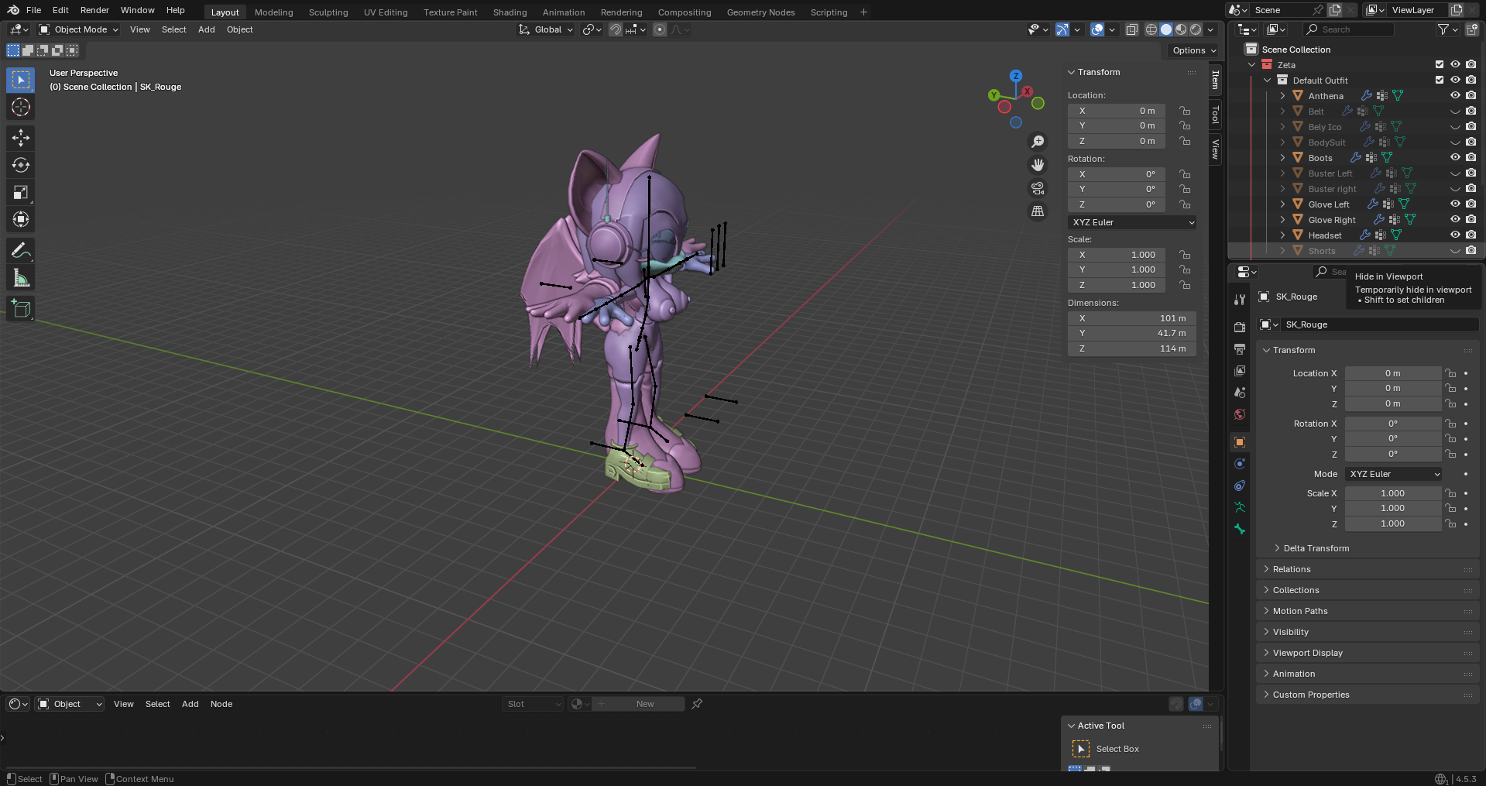1486x786 pixels.
Task: Expand the Custom Properties panel
Action: click(1310, 695)
